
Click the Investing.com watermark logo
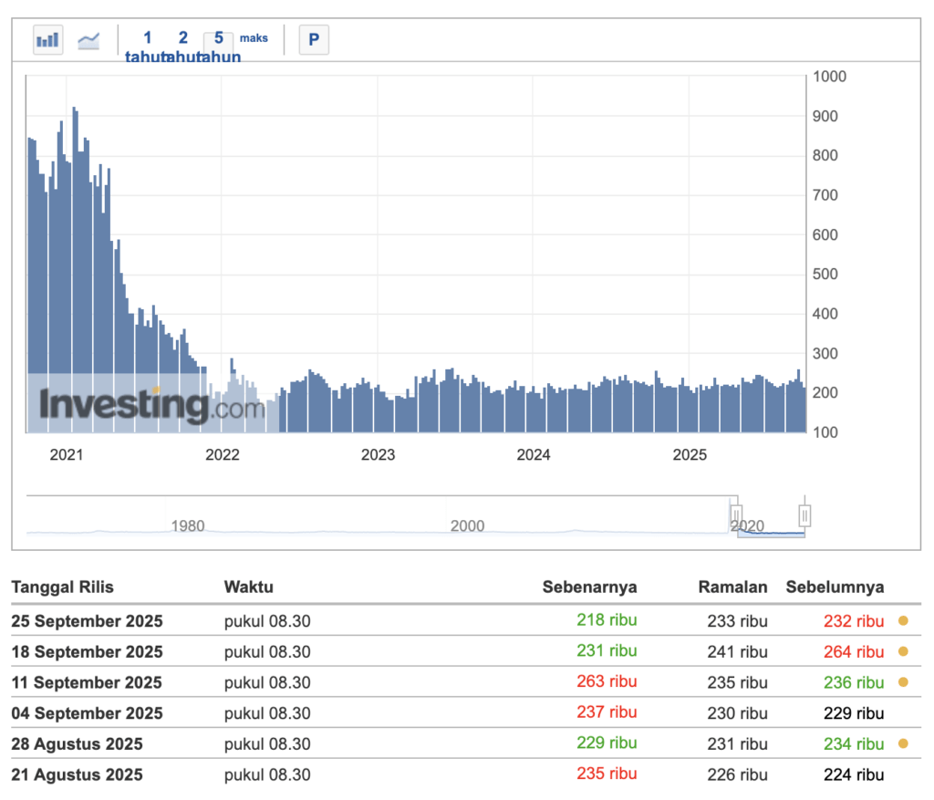[146, 404]
